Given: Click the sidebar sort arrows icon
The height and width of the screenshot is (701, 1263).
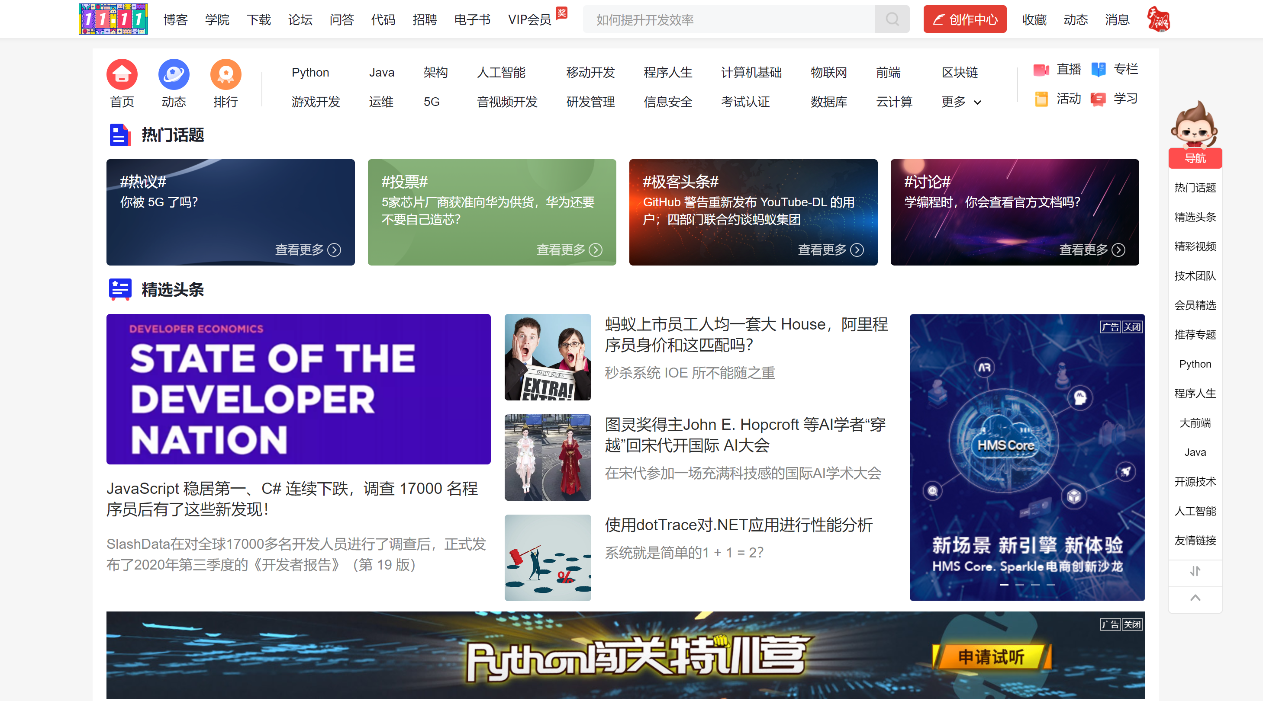Looking at the screenshot, I should pos(1195,571).
